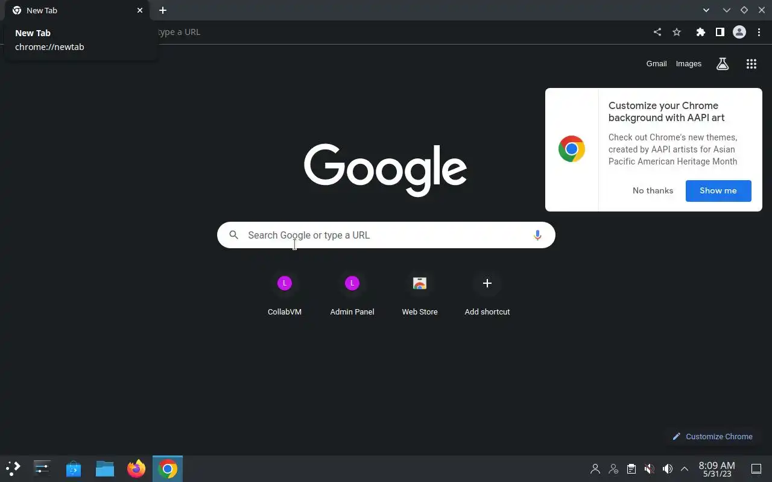Open Google apps grid
The width and height of the screenshot is (772, 482).
point(751,64)
